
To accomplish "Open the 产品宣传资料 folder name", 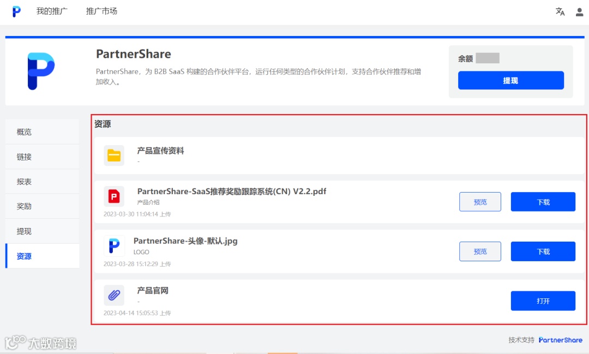I will tap(160, 151).
